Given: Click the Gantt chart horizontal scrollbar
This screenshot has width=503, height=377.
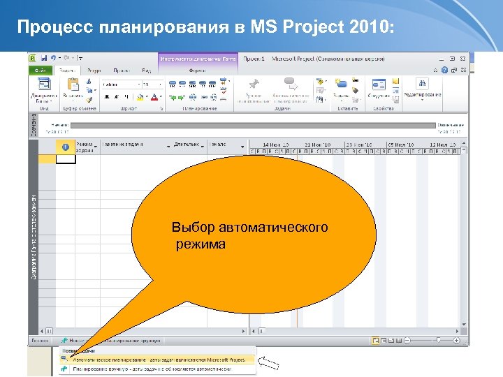Looking at the screenshot, I should pyautogui.click(x=355, y=331).
